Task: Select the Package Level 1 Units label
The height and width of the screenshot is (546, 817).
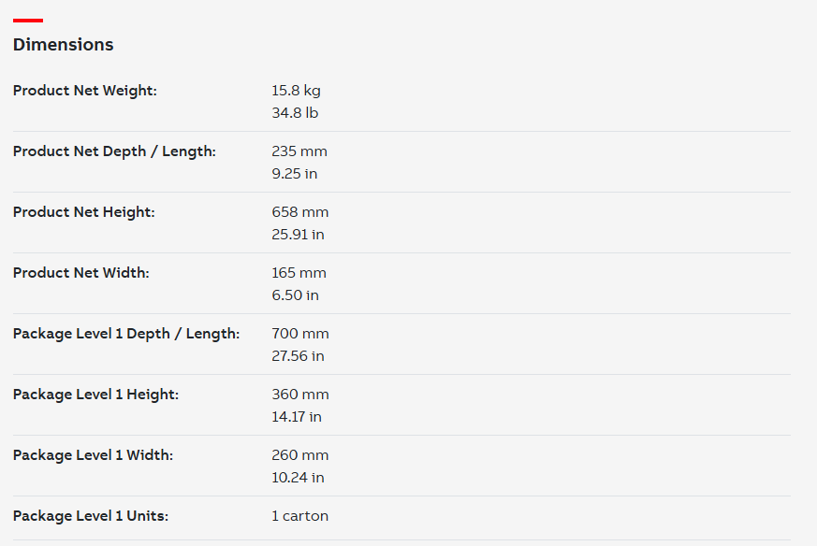Action: click(91, 516)
